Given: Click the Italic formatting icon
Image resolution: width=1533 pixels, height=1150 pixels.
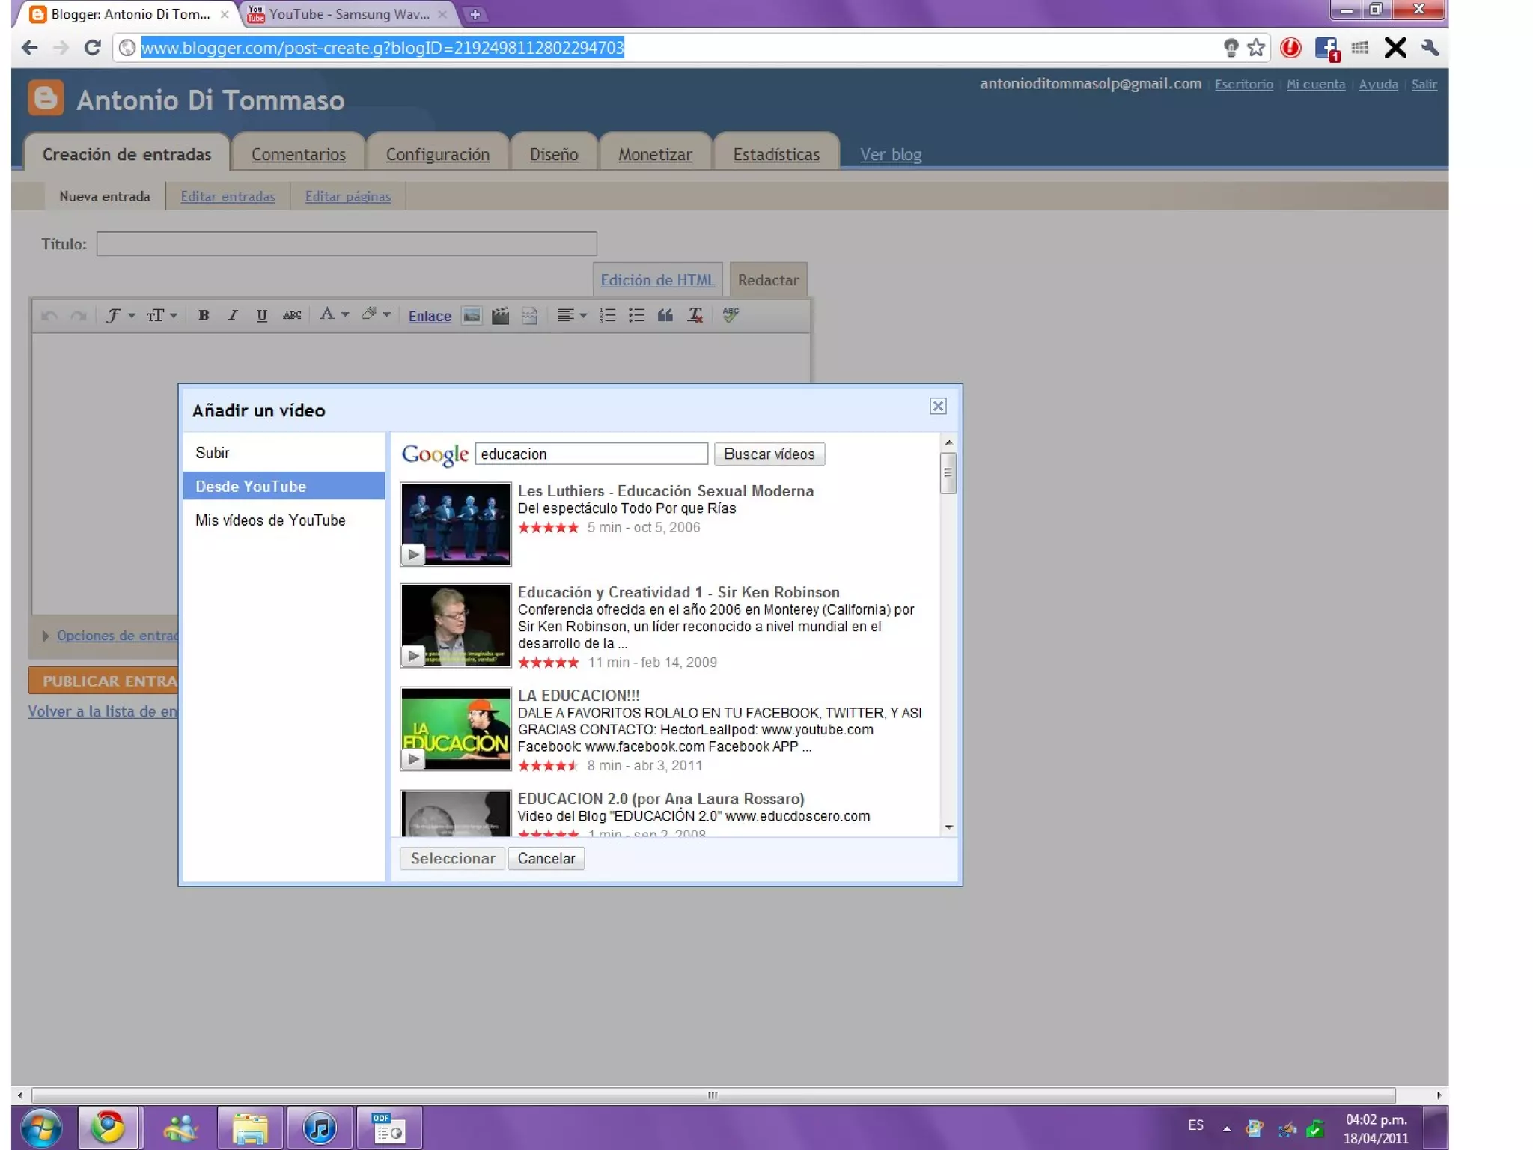Looking at the screenshot, I should (x=233, y=315).
